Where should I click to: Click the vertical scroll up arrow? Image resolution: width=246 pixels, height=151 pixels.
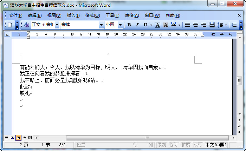tap(240, 37)
